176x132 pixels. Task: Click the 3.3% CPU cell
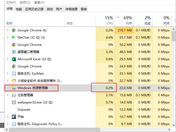tap(105, 52)
